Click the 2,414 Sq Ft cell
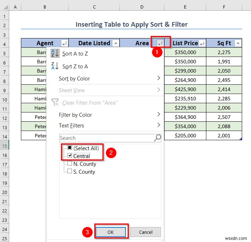Image resolution: width=251 pixels, height=242 pixels. pyautogui.click(x=224, y=89)
